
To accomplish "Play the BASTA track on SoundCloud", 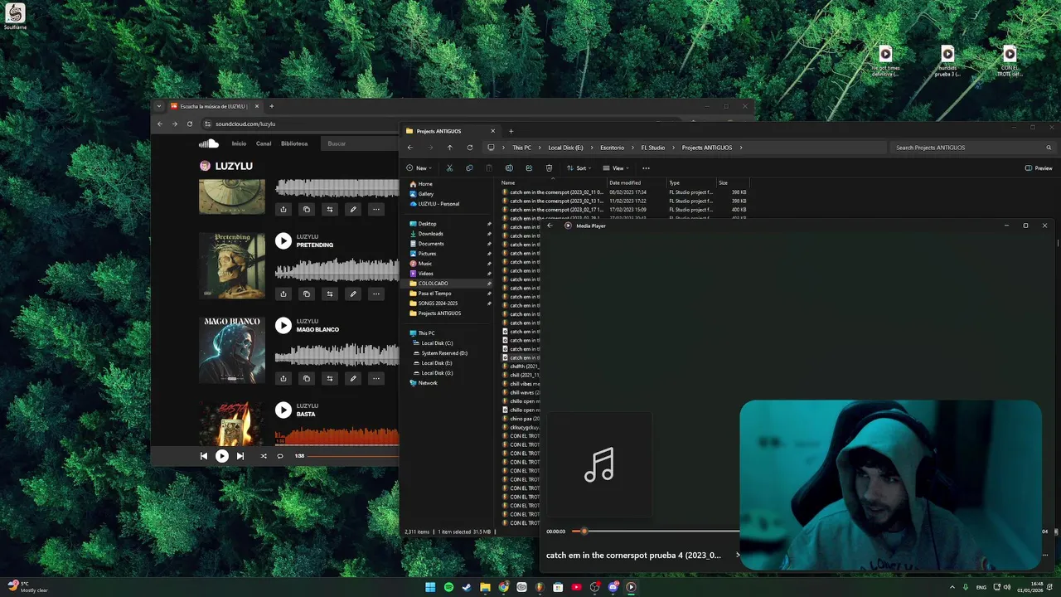I will [x=283, y=410].
